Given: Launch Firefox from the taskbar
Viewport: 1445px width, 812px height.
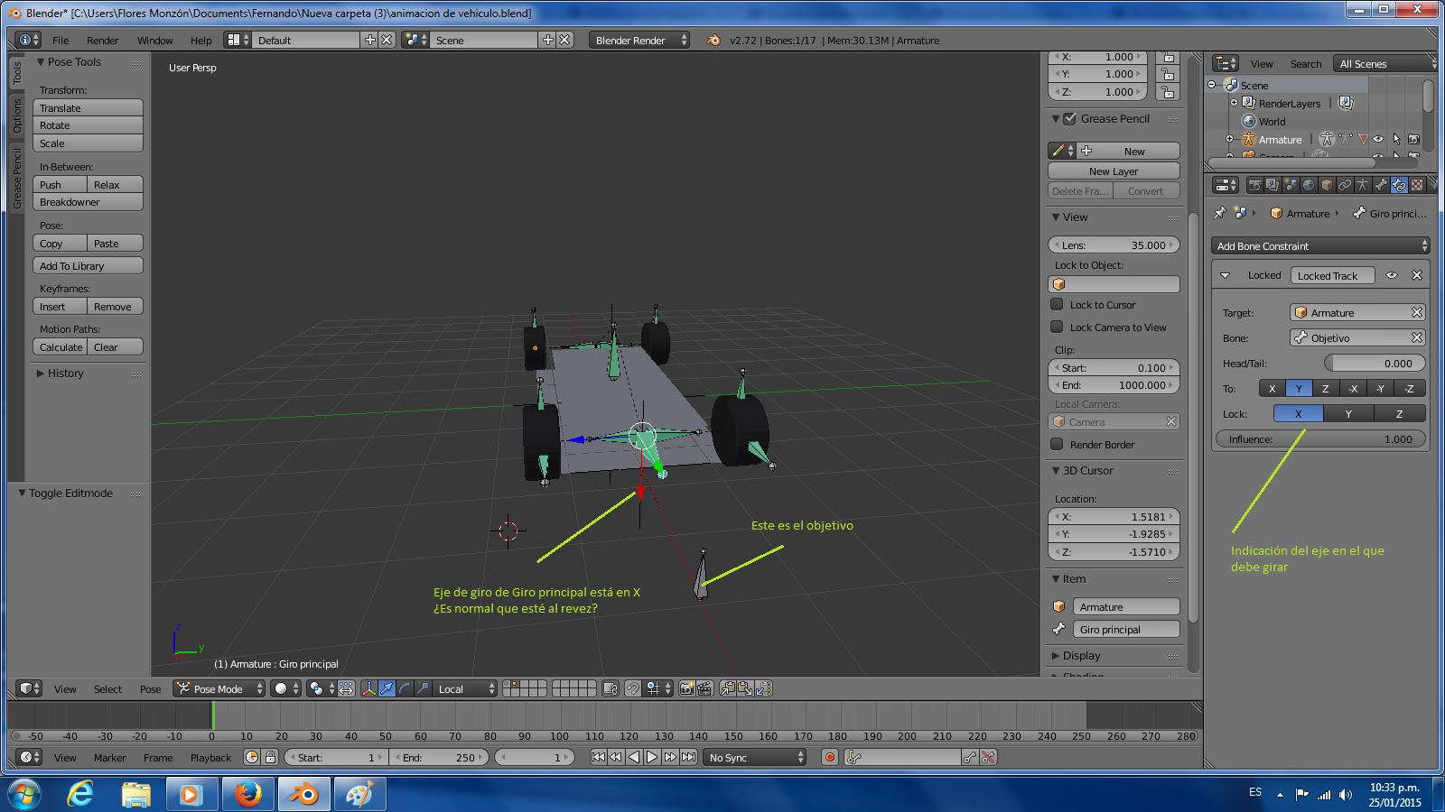Looking at the screenshot, I should (247, 794).
